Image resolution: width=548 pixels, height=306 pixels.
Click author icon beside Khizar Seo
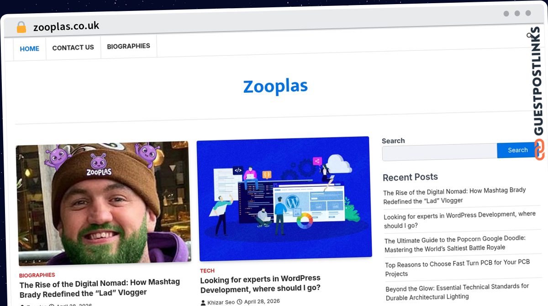[x=203, y=302]
